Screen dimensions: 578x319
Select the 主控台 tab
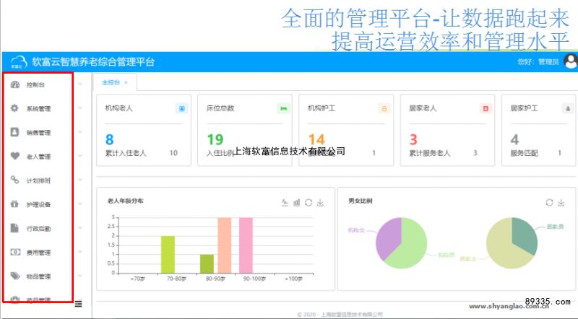[111, 82]
